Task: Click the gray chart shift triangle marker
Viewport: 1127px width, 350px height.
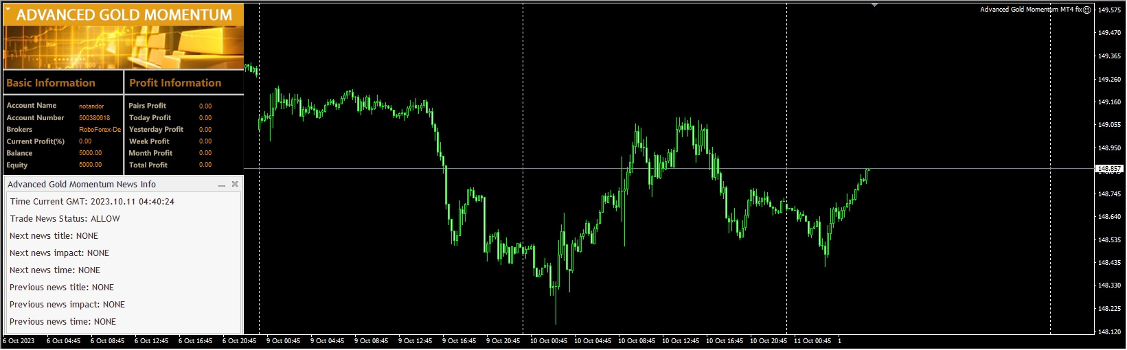Action: pyautogui.click(x=874, y=5)
